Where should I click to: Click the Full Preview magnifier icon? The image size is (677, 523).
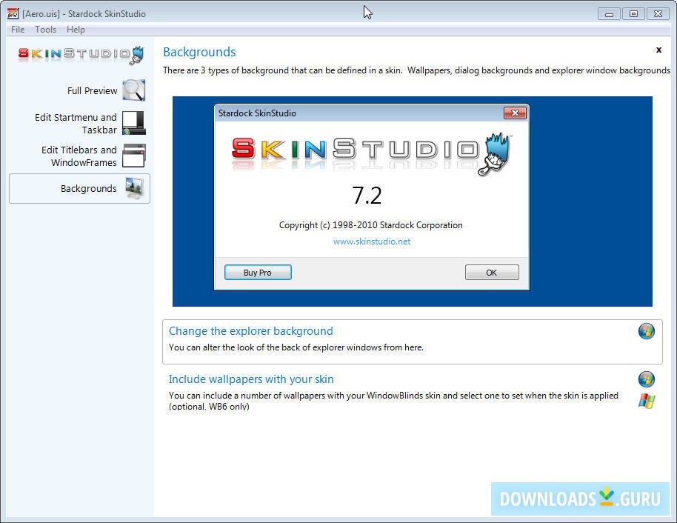134,90
